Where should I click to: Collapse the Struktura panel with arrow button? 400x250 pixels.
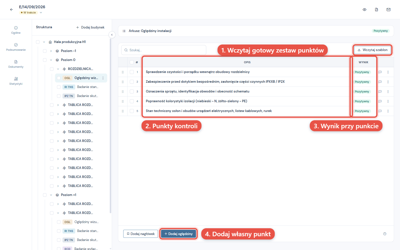112,35
